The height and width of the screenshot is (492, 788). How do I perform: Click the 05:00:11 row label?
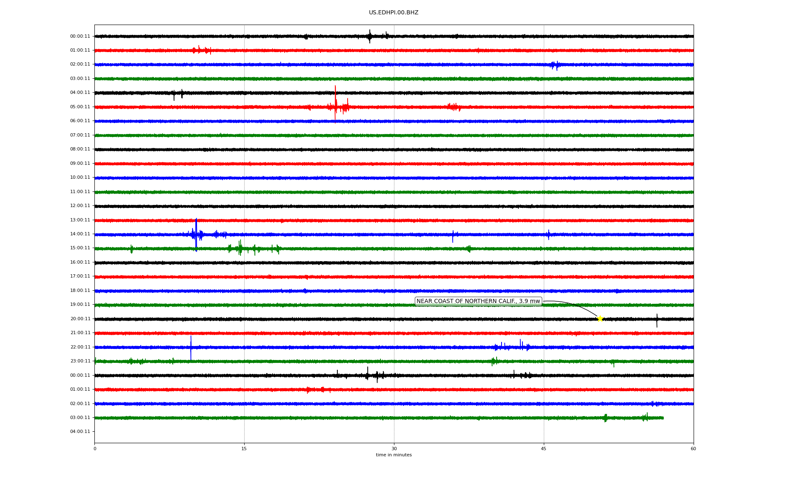(x=80, y=107)
